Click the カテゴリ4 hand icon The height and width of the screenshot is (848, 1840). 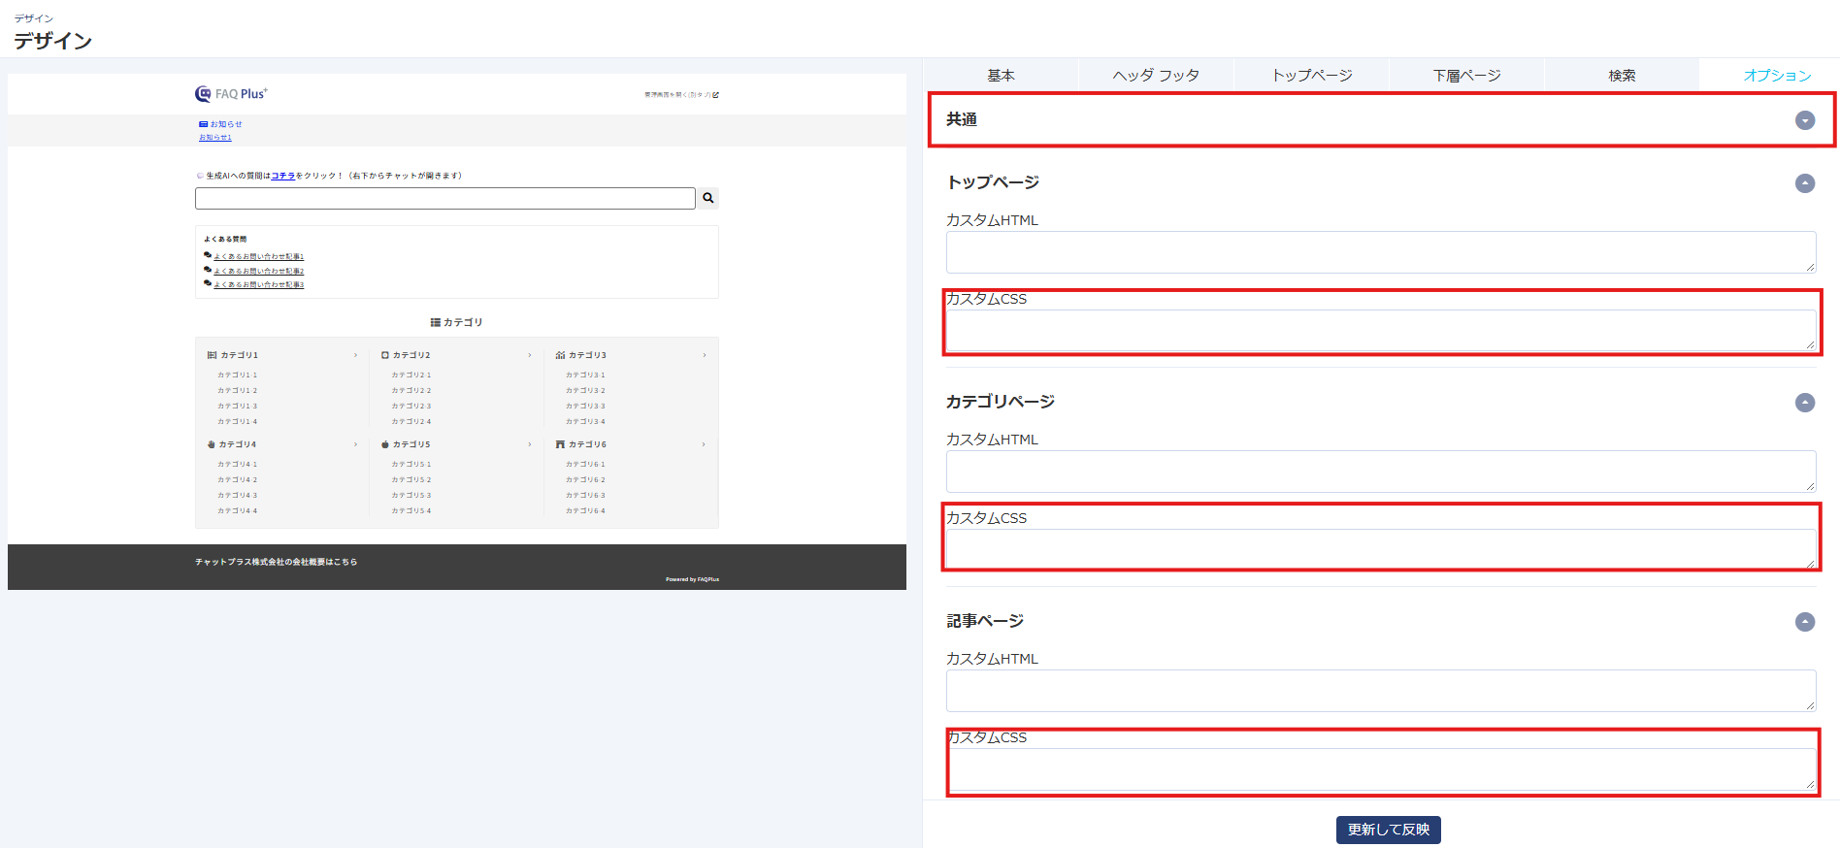[211, 444]
